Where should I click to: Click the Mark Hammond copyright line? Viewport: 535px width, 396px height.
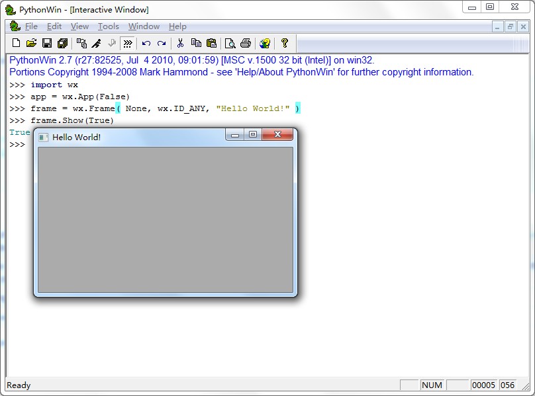[x=241, y=72]
